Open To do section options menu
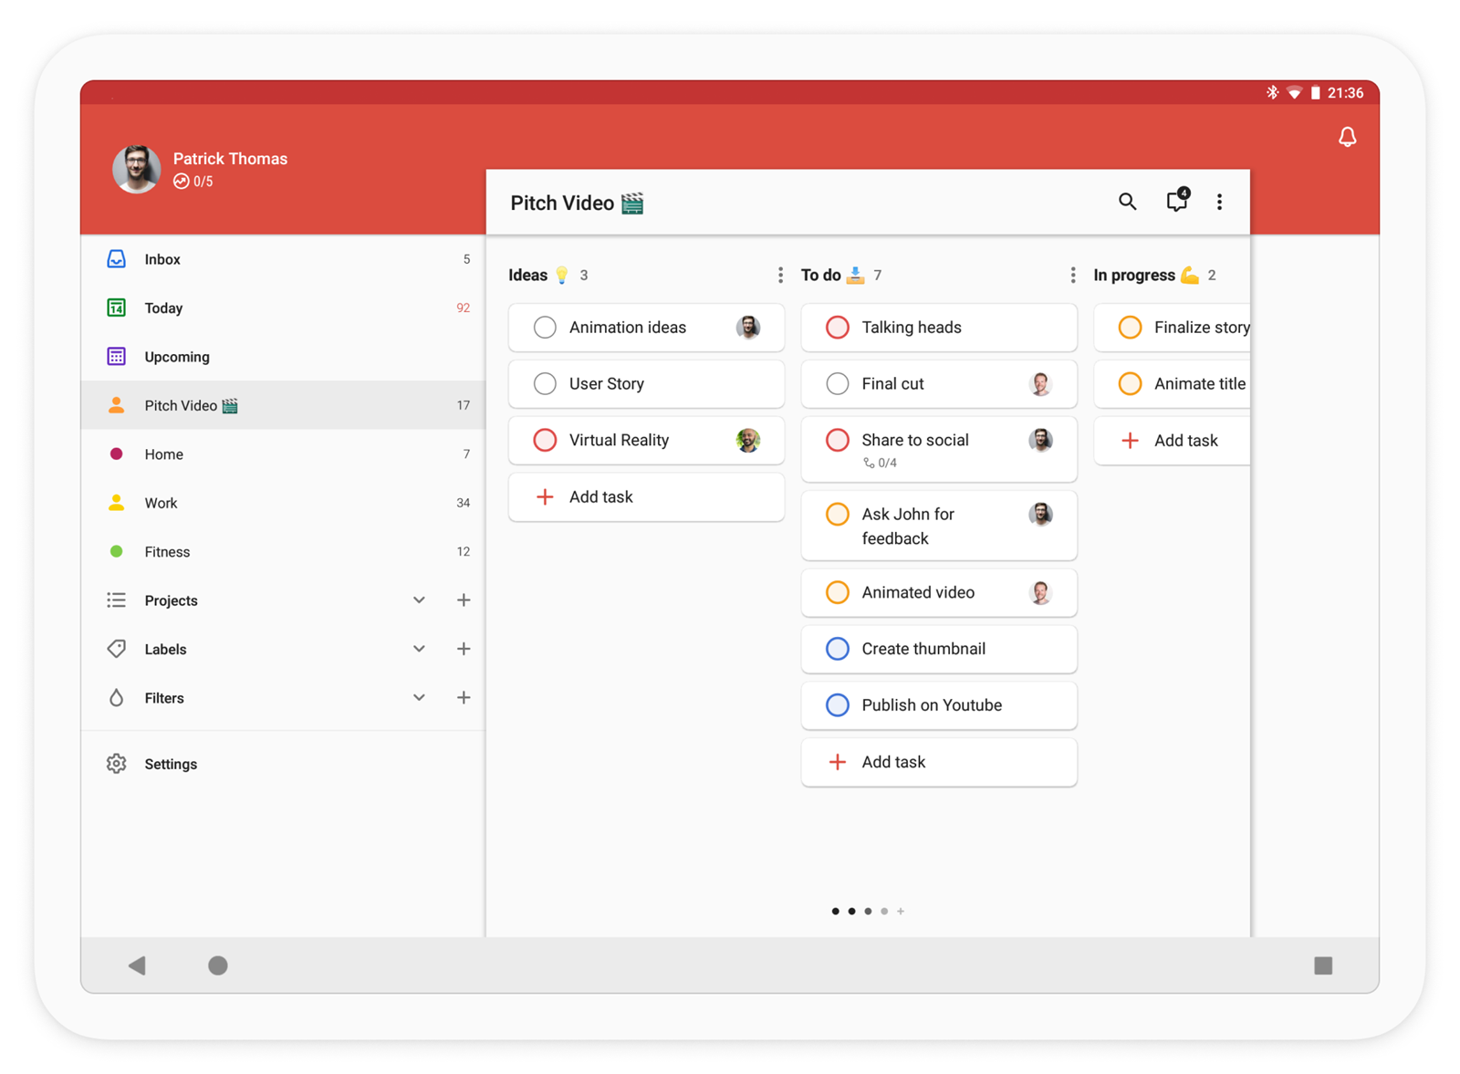Screen dimensions: 1460x1074 pos(1073,275)
